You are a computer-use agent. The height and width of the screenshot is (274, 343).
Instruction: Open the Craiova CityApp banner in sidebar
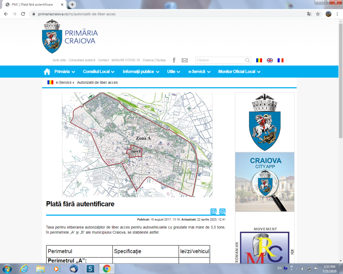click(264, 182)
